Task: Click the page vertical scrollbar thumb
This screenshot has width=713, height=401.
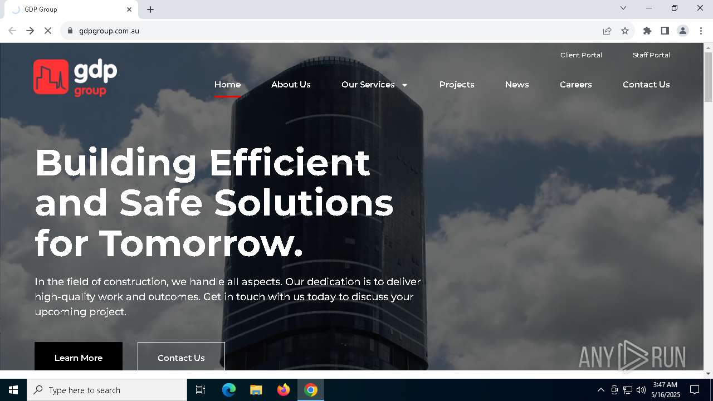Action: [x=708, y=77]
